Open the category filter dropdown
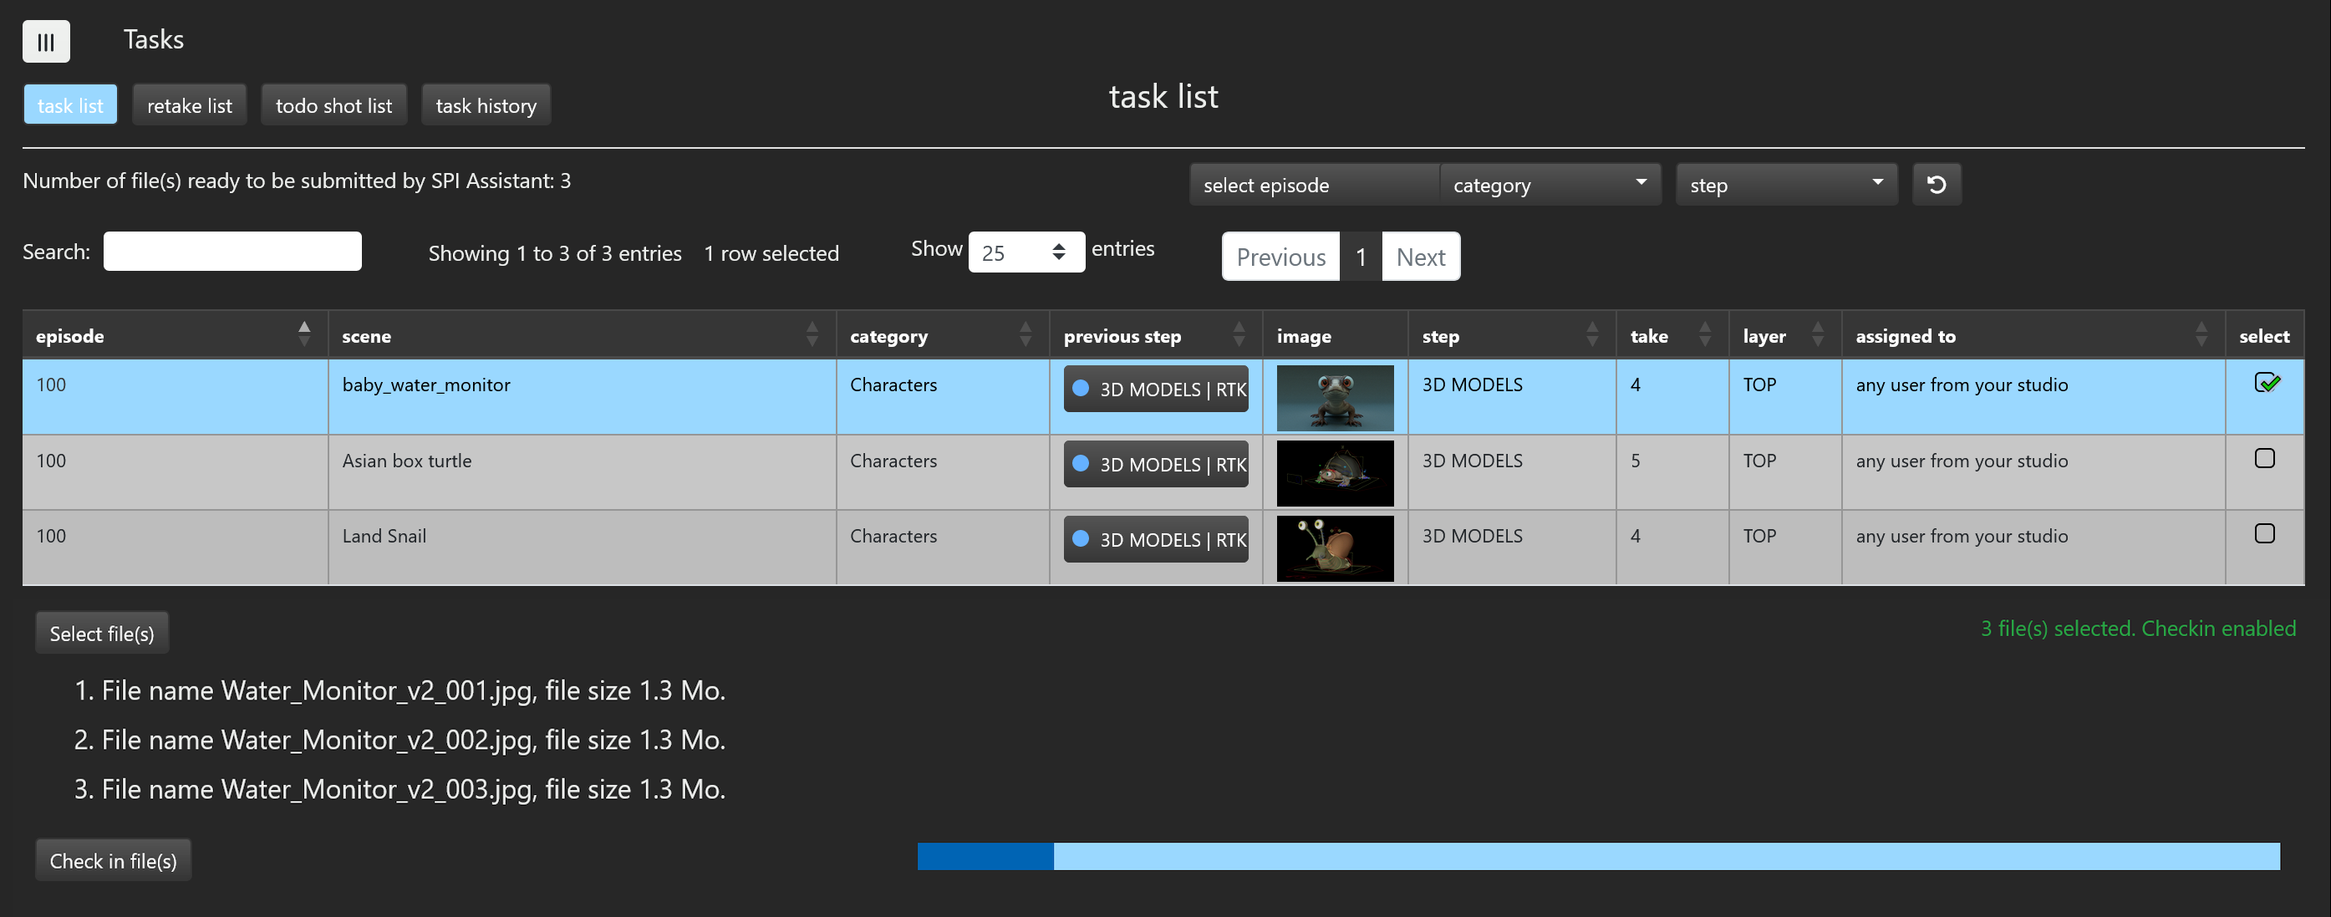The image size is (2331, 917). tap(1550, 185)
